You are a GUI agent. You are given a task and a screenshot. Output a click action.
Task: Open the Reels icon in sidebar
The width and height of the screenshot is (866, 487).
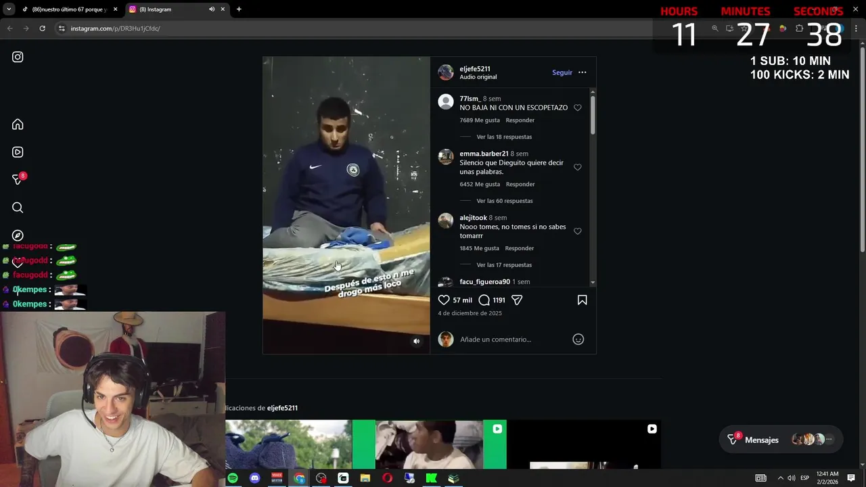18,152
